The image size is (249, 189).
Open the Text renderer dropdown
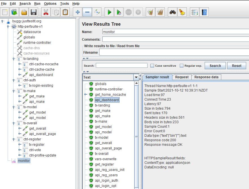136,77
